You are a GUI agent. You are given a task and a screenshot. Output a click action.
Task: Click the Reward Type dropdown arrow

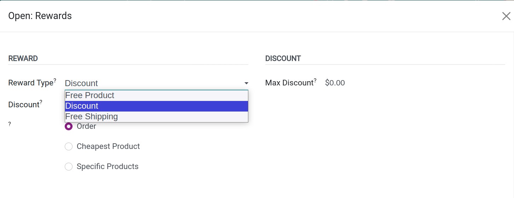pyautogui.click(x=246, y=83)
